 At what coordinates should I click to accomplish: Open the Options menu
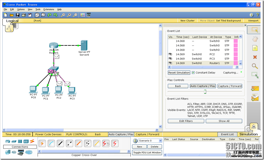tap(21, 9)
